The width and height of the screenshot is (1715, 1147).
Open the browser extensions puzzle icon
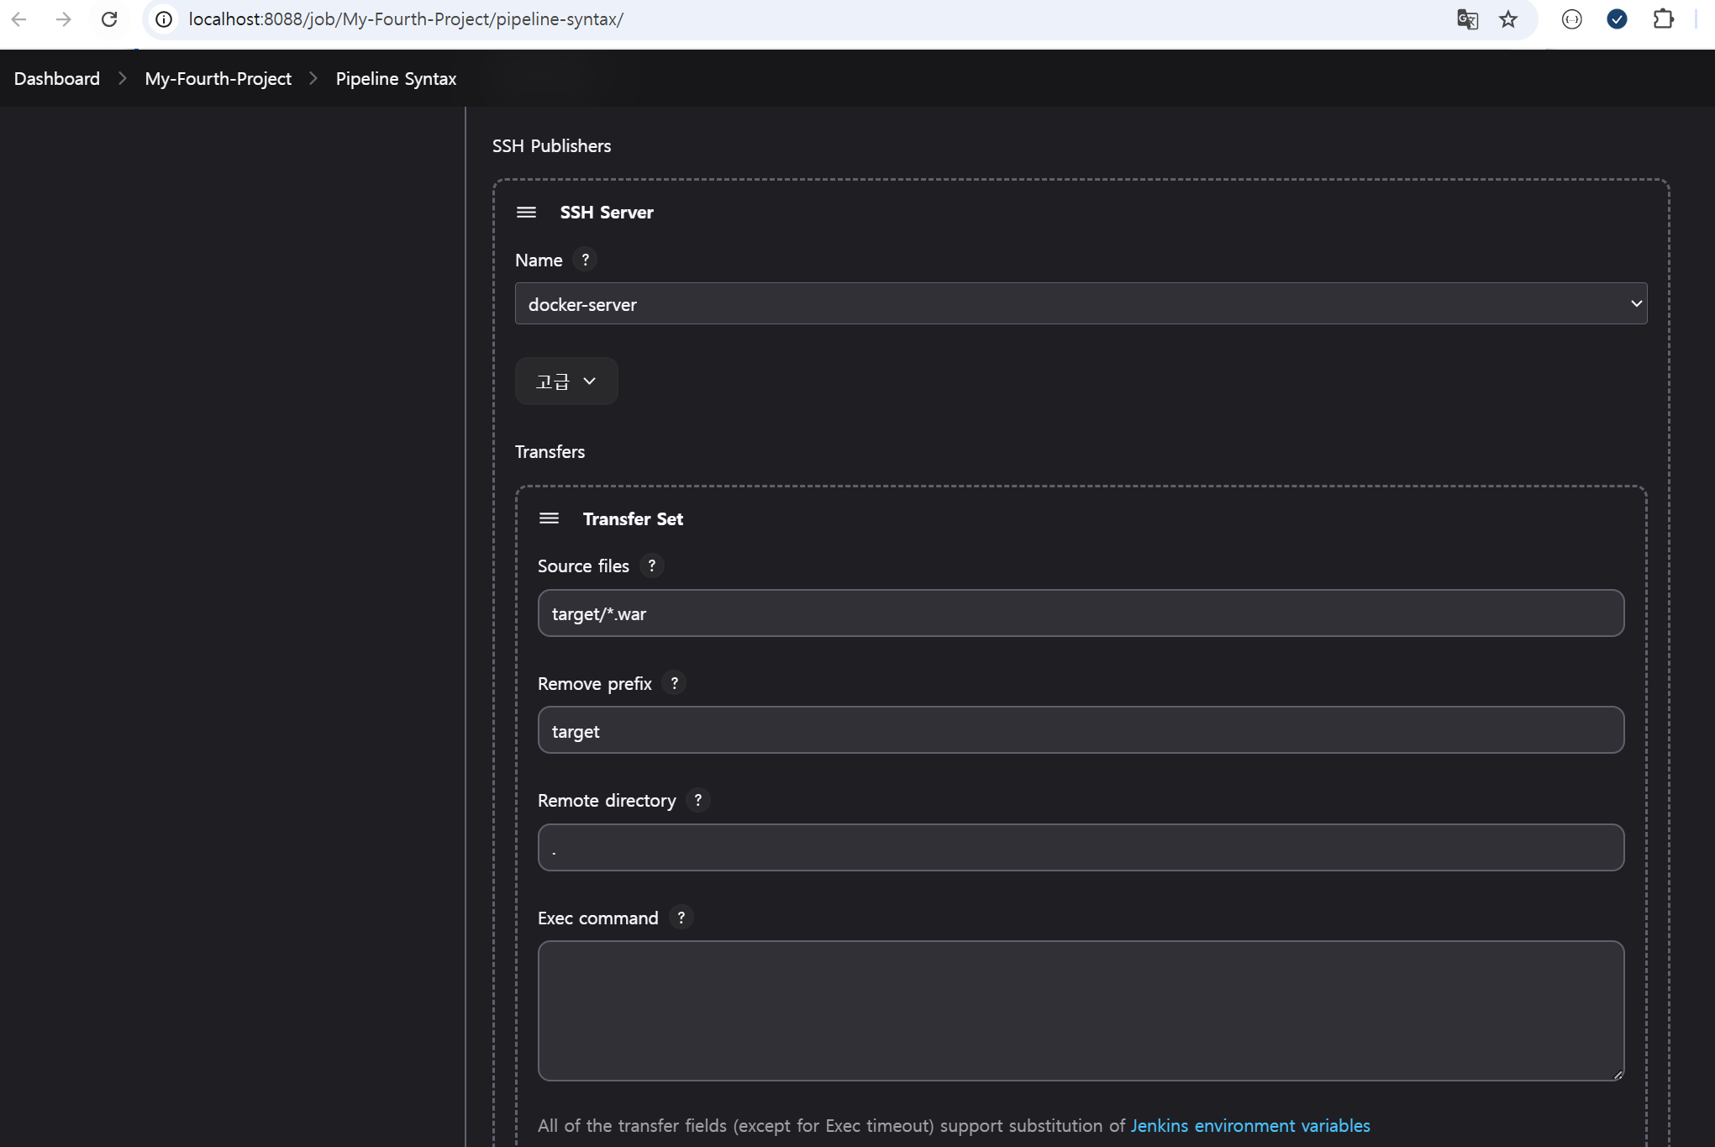coord(1663,18)
